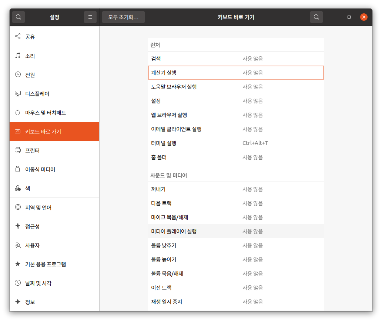Click the sidebar search icon button
The width and height of the screenshot is (382, 322).
point(18,17)
